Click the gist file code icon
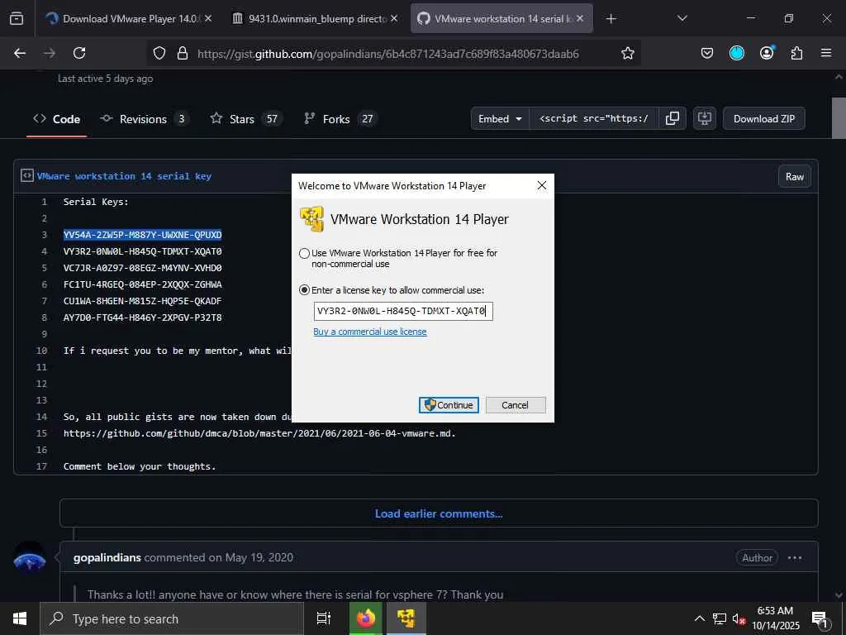 (27, 175)
